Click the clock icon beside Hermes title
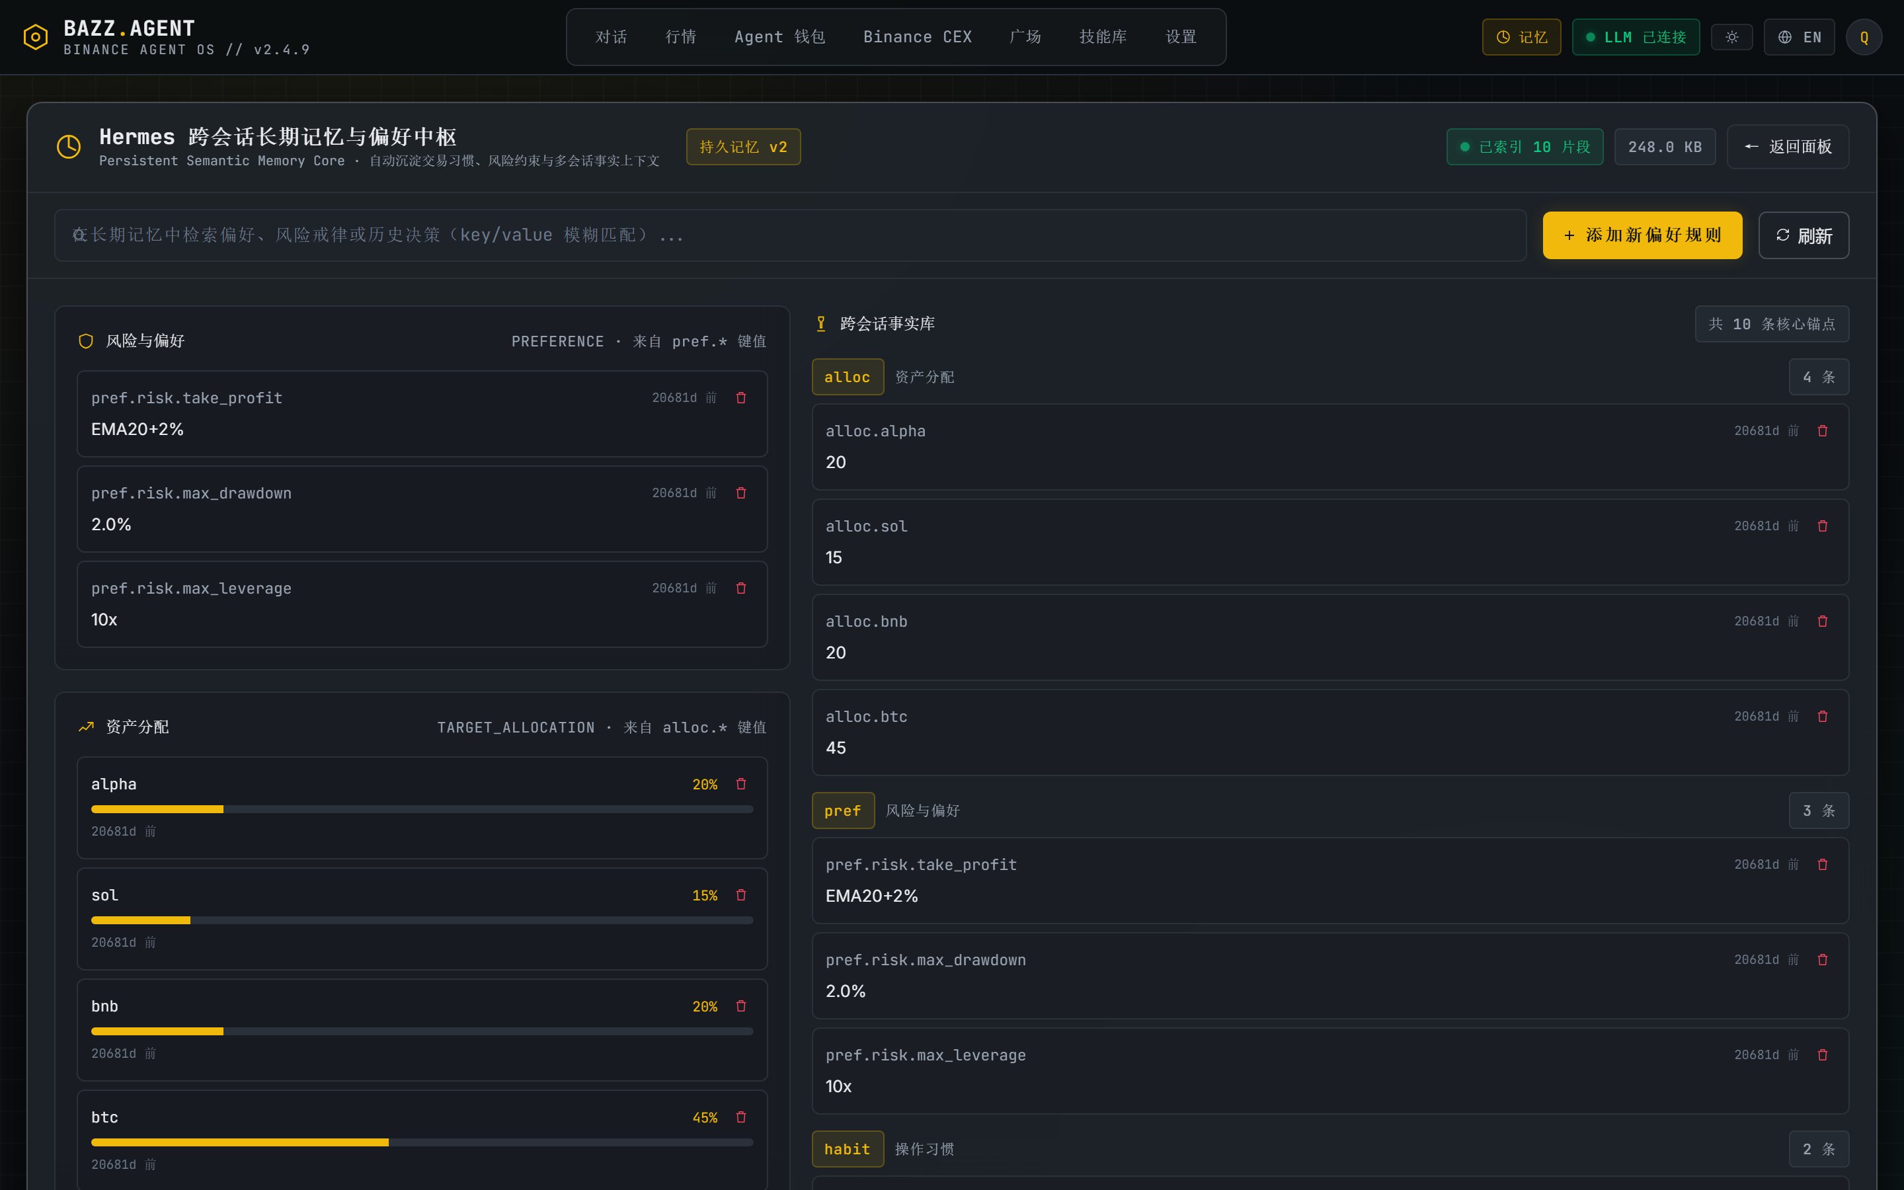This screenshot has height=1190, width=1904. pyautogui.click(x=69, y=146)
